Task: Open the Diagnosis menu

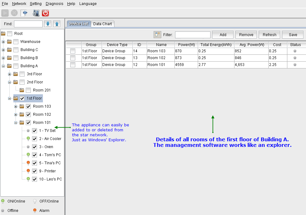Action: coord(54,4)
